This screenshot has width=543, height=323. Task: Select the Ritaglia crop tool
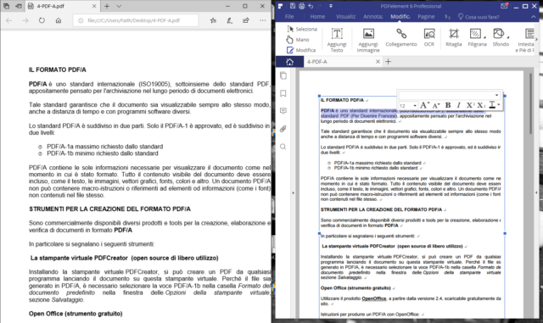point(454,37)
